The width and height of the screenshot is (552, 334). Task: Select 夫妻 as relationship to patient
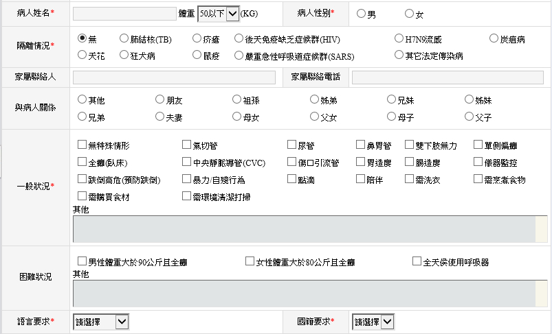(x=159, y=117)
